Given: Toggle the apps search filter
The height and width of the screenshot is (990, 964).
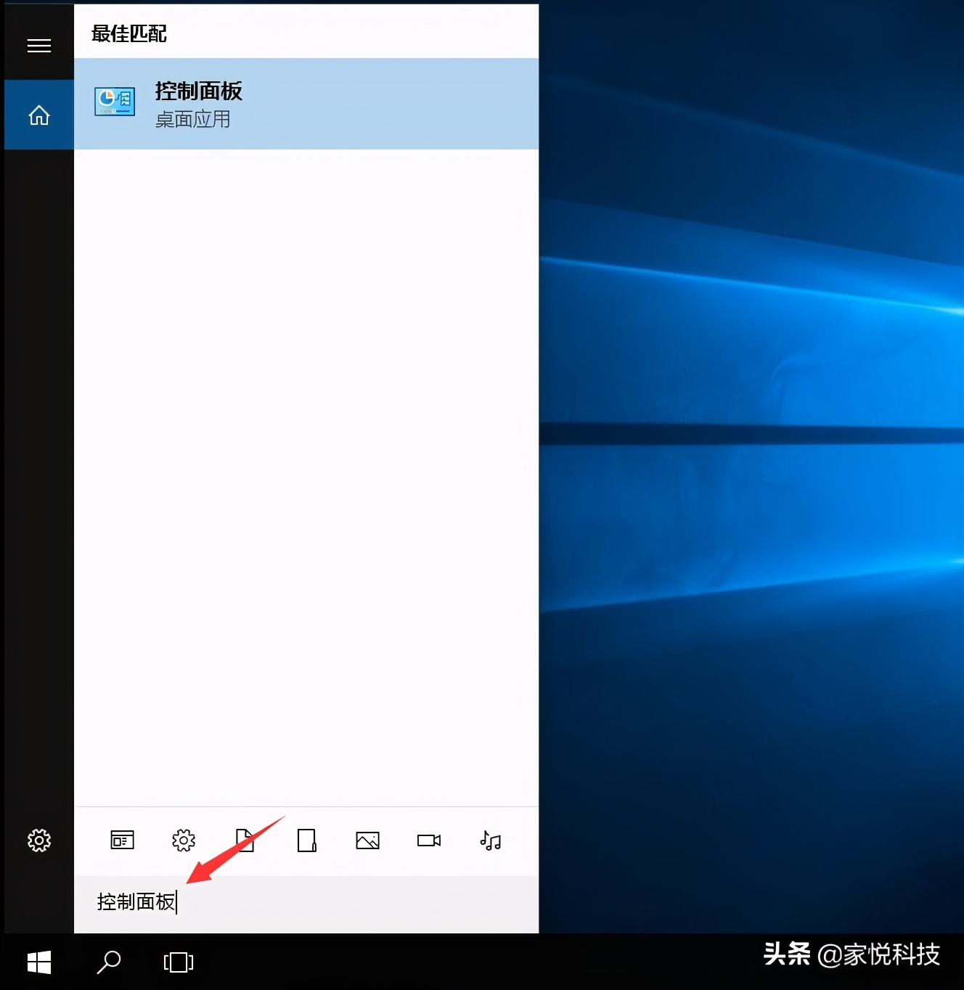Looking at the screenshot, I should (122, 840).
